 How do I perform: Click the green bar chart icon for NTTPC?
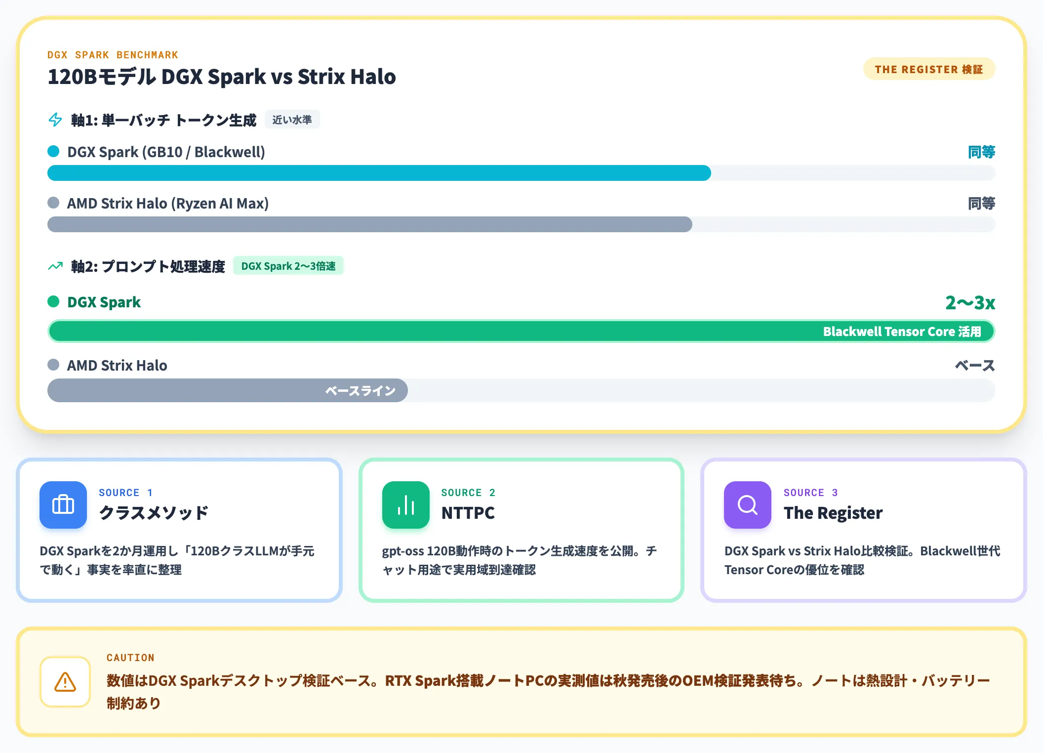click(x=406, y=505)
